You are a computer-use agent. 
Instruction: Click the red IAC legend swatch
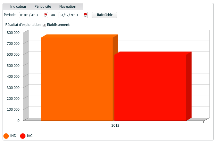pos(23,136)
